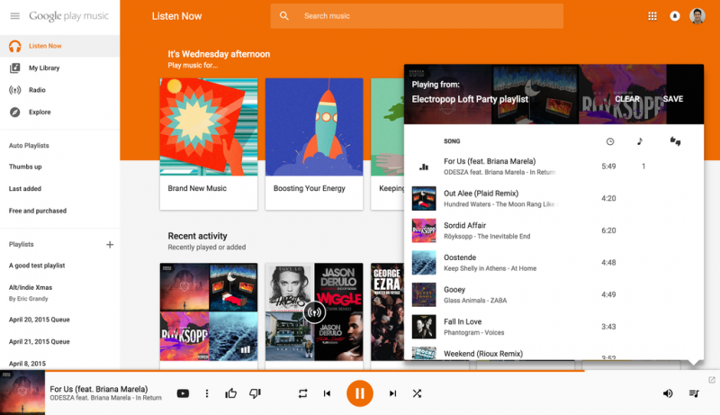Play Fall In Love by Phantogram
Image resolution: width=720 pixels, height=415 pixels.
point(553,327)
